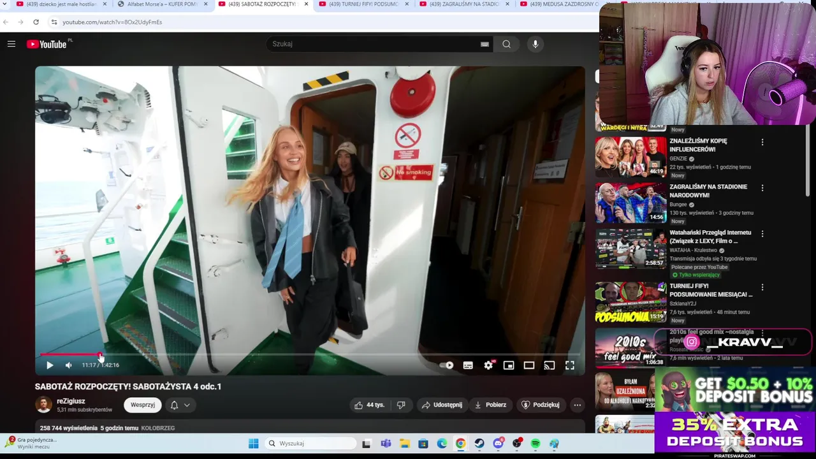Open TURNIEJ FIFY PODSUMOWANIE MIESIĄCA video title
The image size is (816, 459).
coord(711,290)
